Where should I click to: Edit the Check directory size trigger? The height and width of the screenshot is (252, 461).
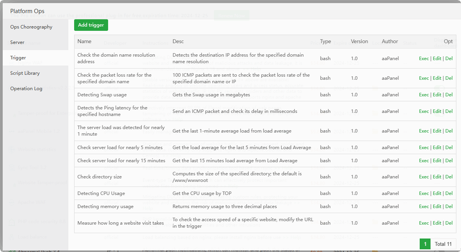[437, 177]
